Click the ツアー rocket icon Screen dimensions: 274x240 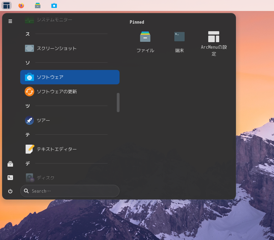29,120
